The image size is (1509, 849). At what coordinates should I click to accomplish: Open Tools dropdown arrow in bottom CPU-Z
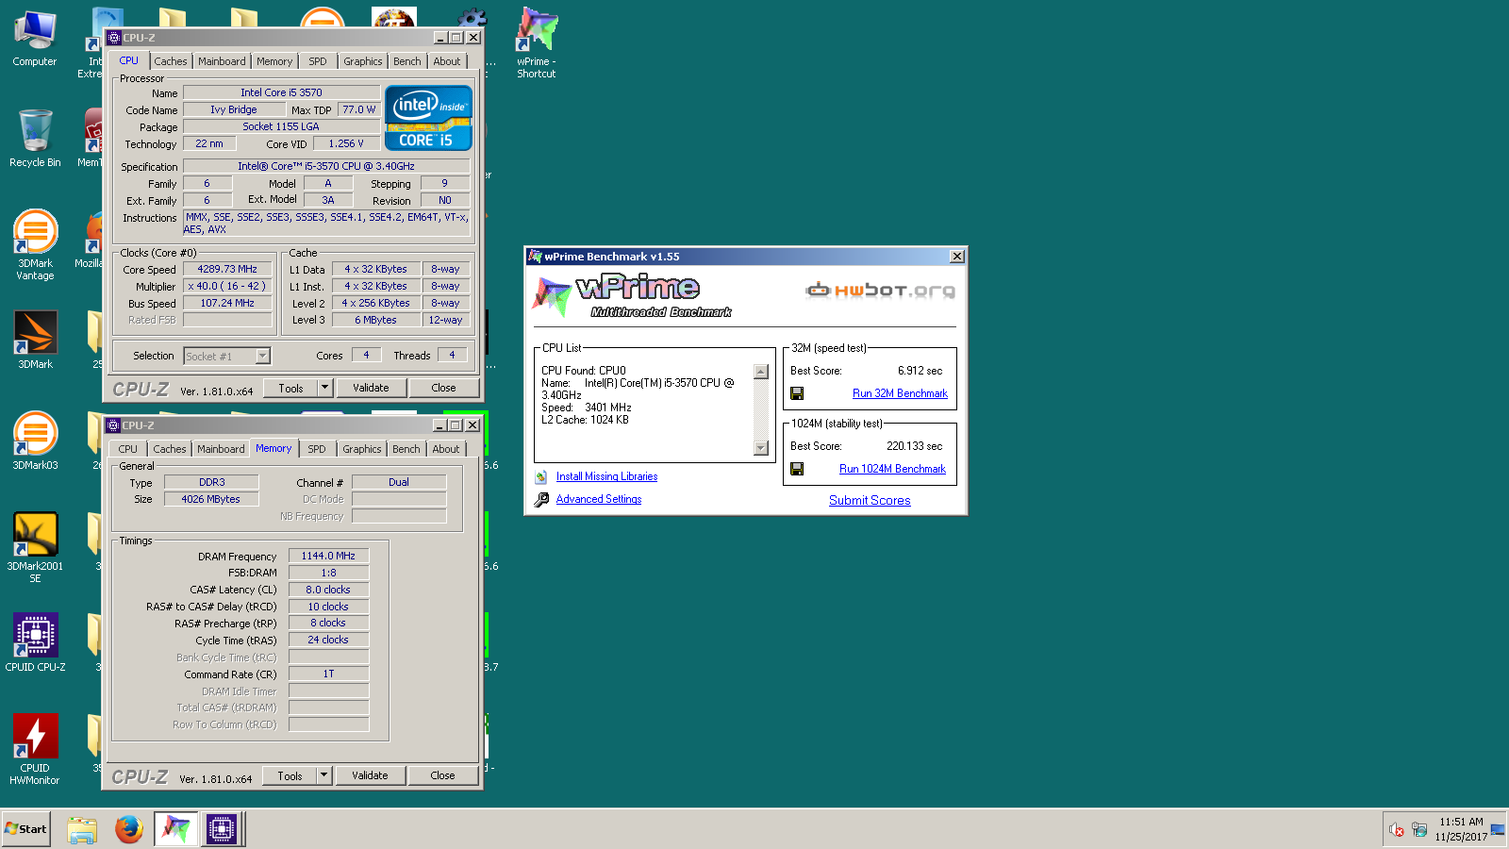pos(324,775)
